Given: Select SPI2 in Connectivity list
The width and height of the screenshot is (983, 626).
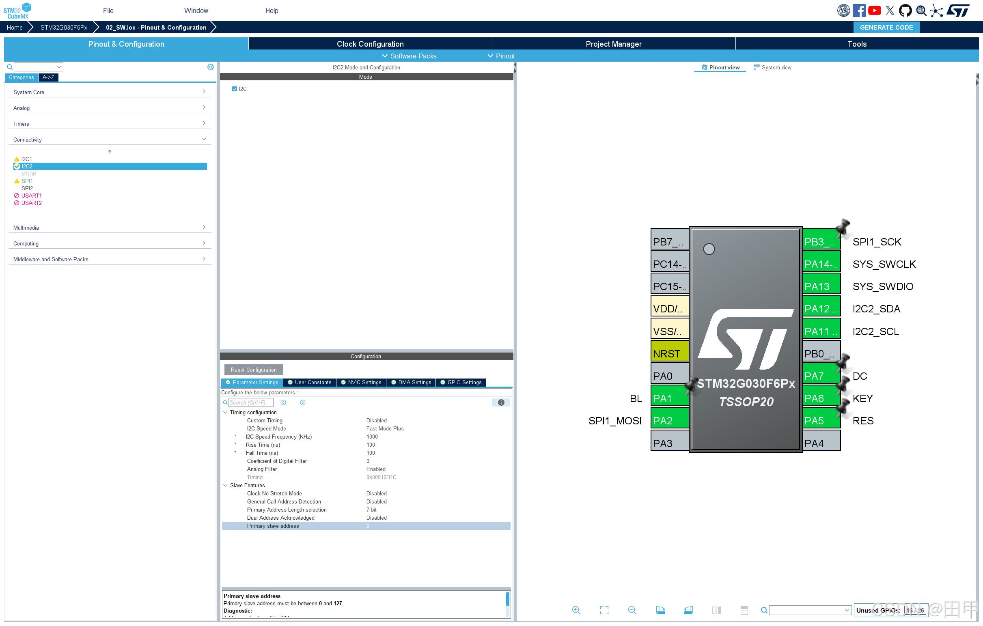Looking at the screenshot, I should click(x=27, y=188).
